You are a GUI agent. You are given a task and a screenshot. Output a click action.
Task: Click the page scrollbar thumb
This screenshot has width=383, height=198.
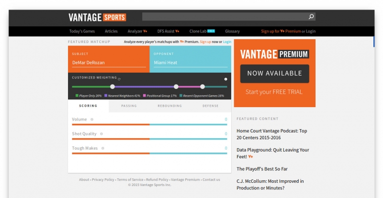(374, 42)
